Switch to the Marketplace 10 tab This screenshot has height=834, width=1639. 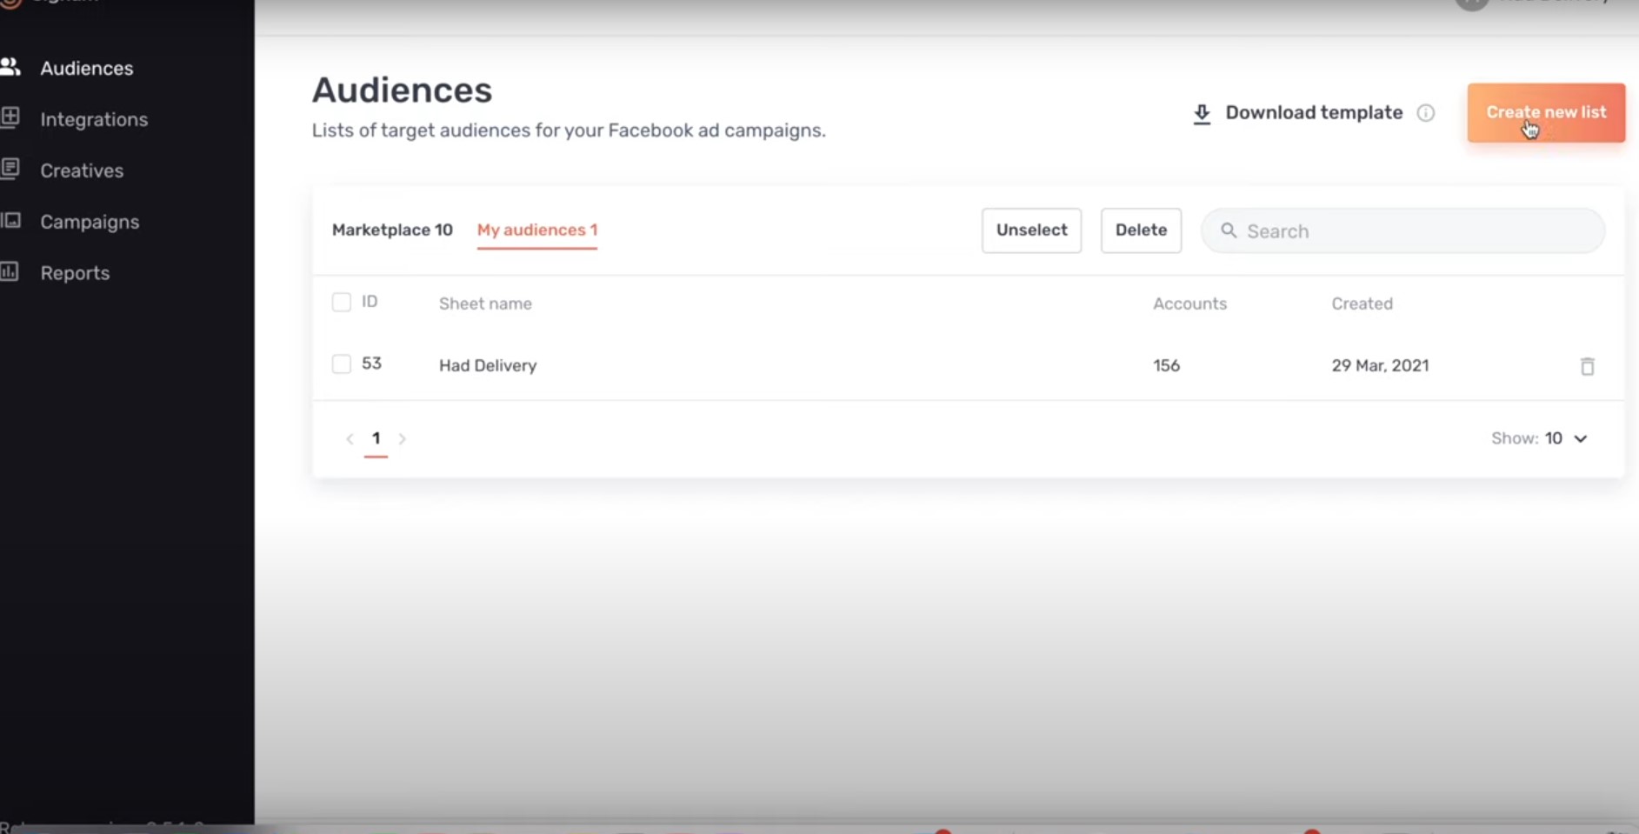click(x=392, y=230)
